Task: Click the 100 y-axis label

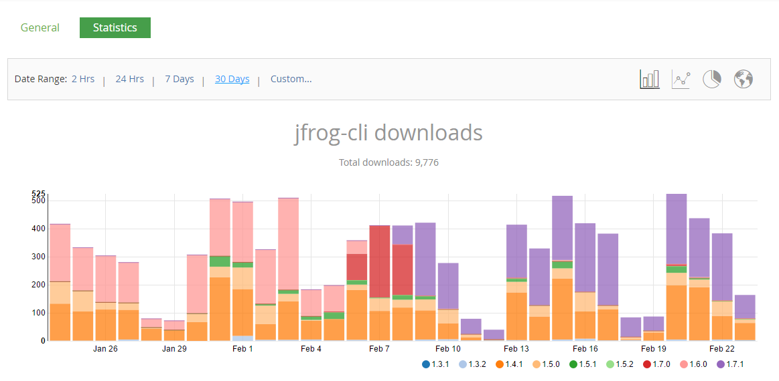Action: click(x=38, y=313)
